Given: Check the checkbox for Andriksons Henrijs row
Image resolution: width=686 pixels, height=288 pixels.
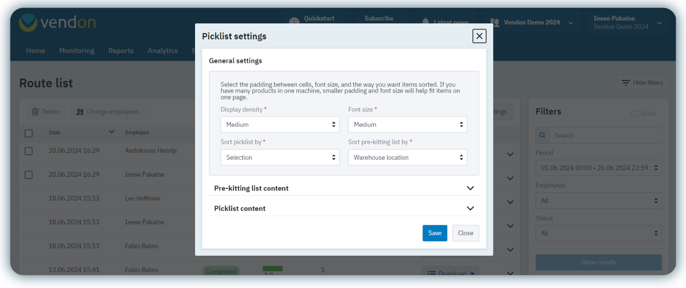Looking at the screenshot, I should pyautogui.click(x=29, y=151).
